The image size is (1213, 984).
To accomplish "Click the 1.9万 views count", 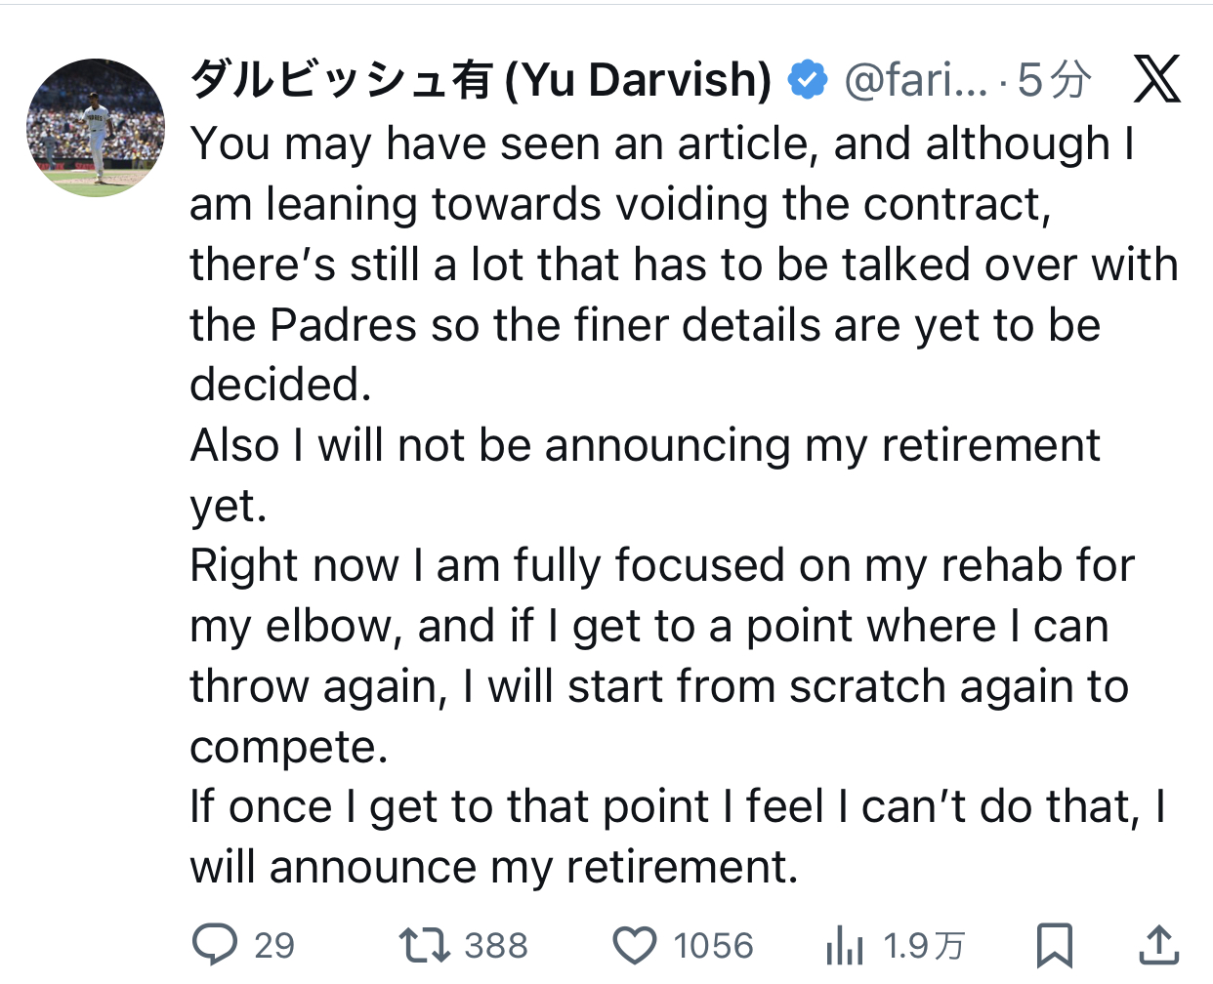I will pyautogui.click(x=924, y=945).
